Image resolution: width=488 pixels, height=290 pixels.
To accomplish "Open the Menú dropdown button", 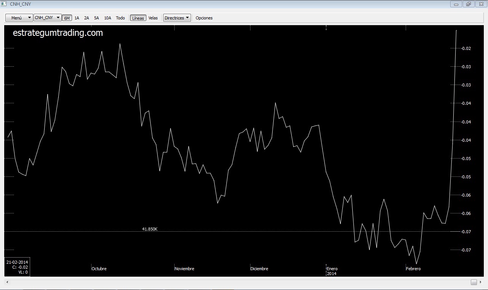I will tap(19, 18).
